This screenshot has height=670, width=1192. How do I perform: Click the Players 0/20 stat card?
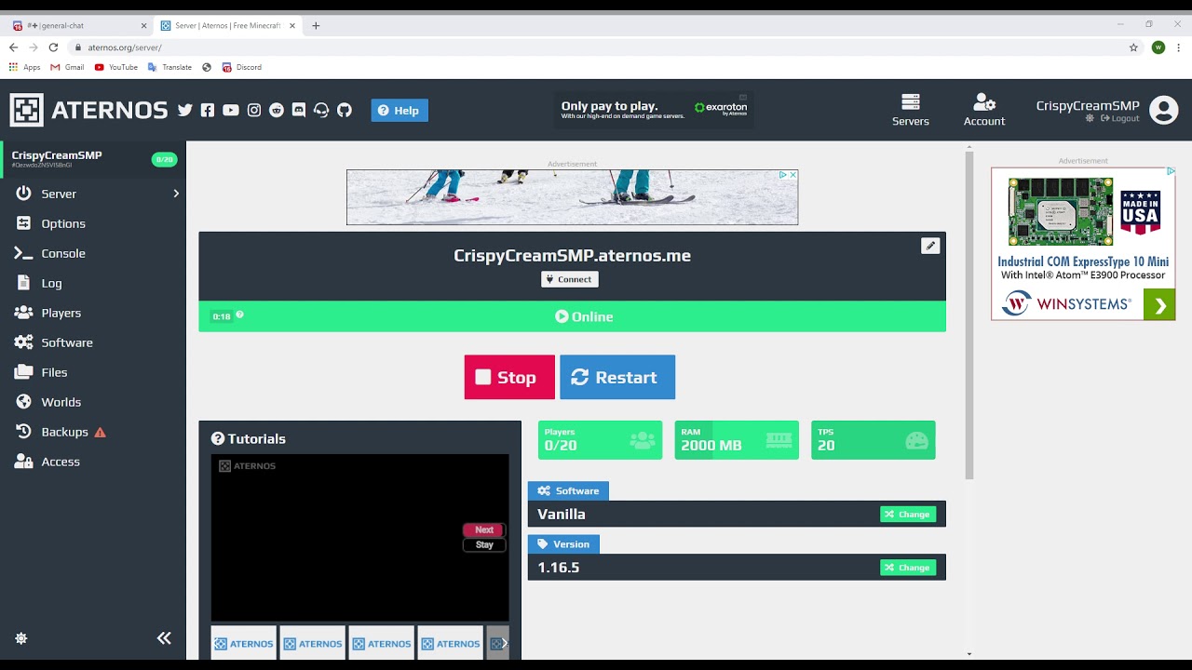coord(600,440)
